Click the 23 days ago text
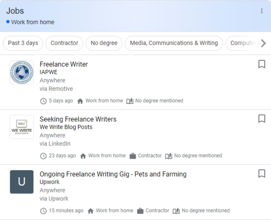The height and width of the screenshot is (221, 271). pyautogui.click(x=62, y=156)
